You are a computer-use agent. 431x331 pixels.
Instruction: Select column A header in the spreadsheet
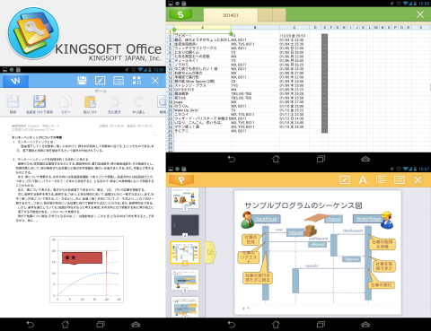point(202,27)
